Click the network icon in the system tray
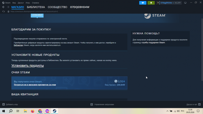 (175, 111)
